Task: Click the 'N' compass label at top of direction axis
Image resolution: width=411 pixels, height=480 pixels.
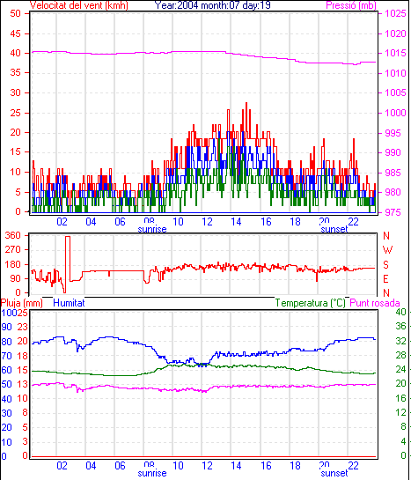Action: (x=386, y=236)
